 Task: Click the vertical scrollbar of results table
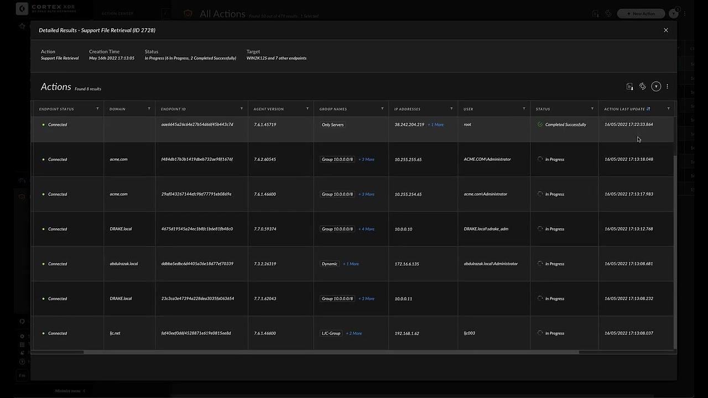tap(675, 252)
